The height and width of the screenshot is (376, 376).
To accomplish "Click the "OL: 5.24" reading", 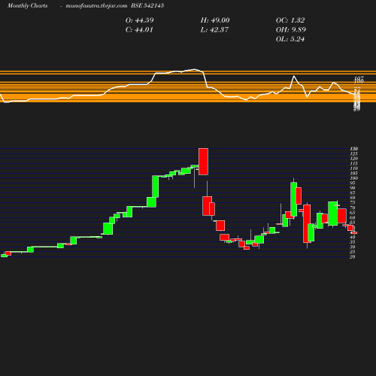I will [x=290, y=39].
